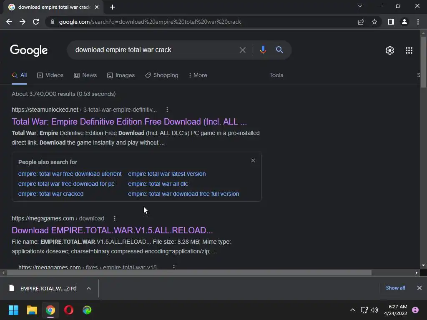Click the Chrome taskbar icon
The image size is (427, 320).
[x=50, y=310]
